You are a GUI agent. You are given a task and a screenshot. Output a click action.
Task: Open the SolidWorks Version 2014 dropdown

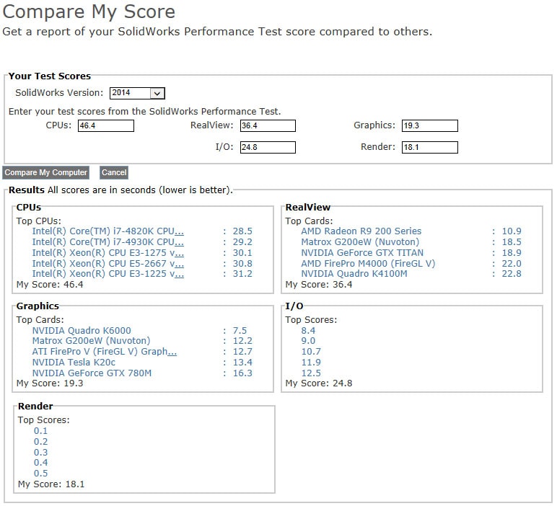point(137,93)
